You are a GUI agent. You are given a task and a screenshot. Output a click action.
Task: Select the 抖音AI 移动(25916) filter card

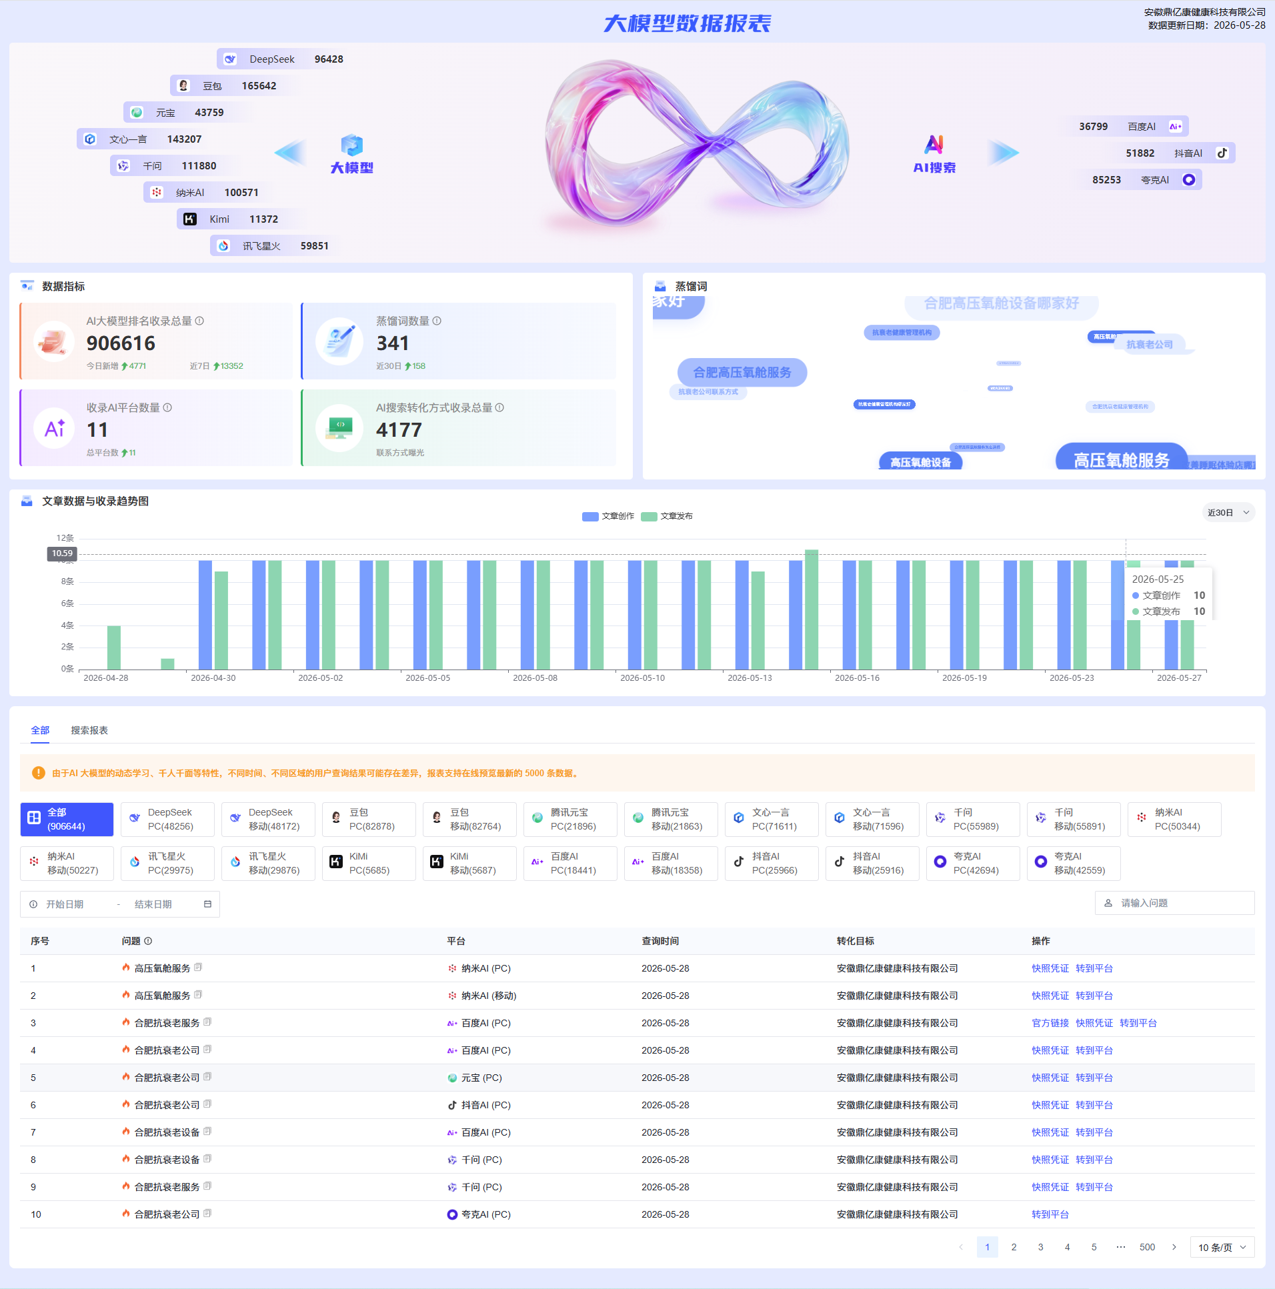(873, 864)
